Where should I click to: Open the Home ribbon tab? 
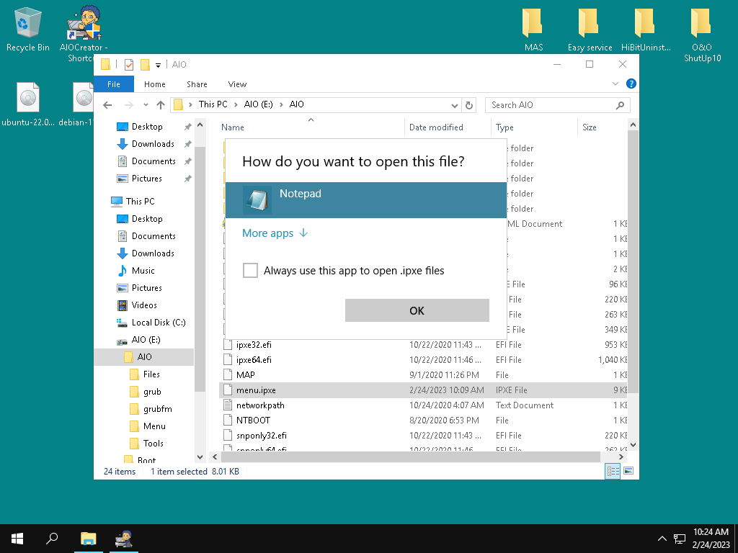click(x=154, y=84)
